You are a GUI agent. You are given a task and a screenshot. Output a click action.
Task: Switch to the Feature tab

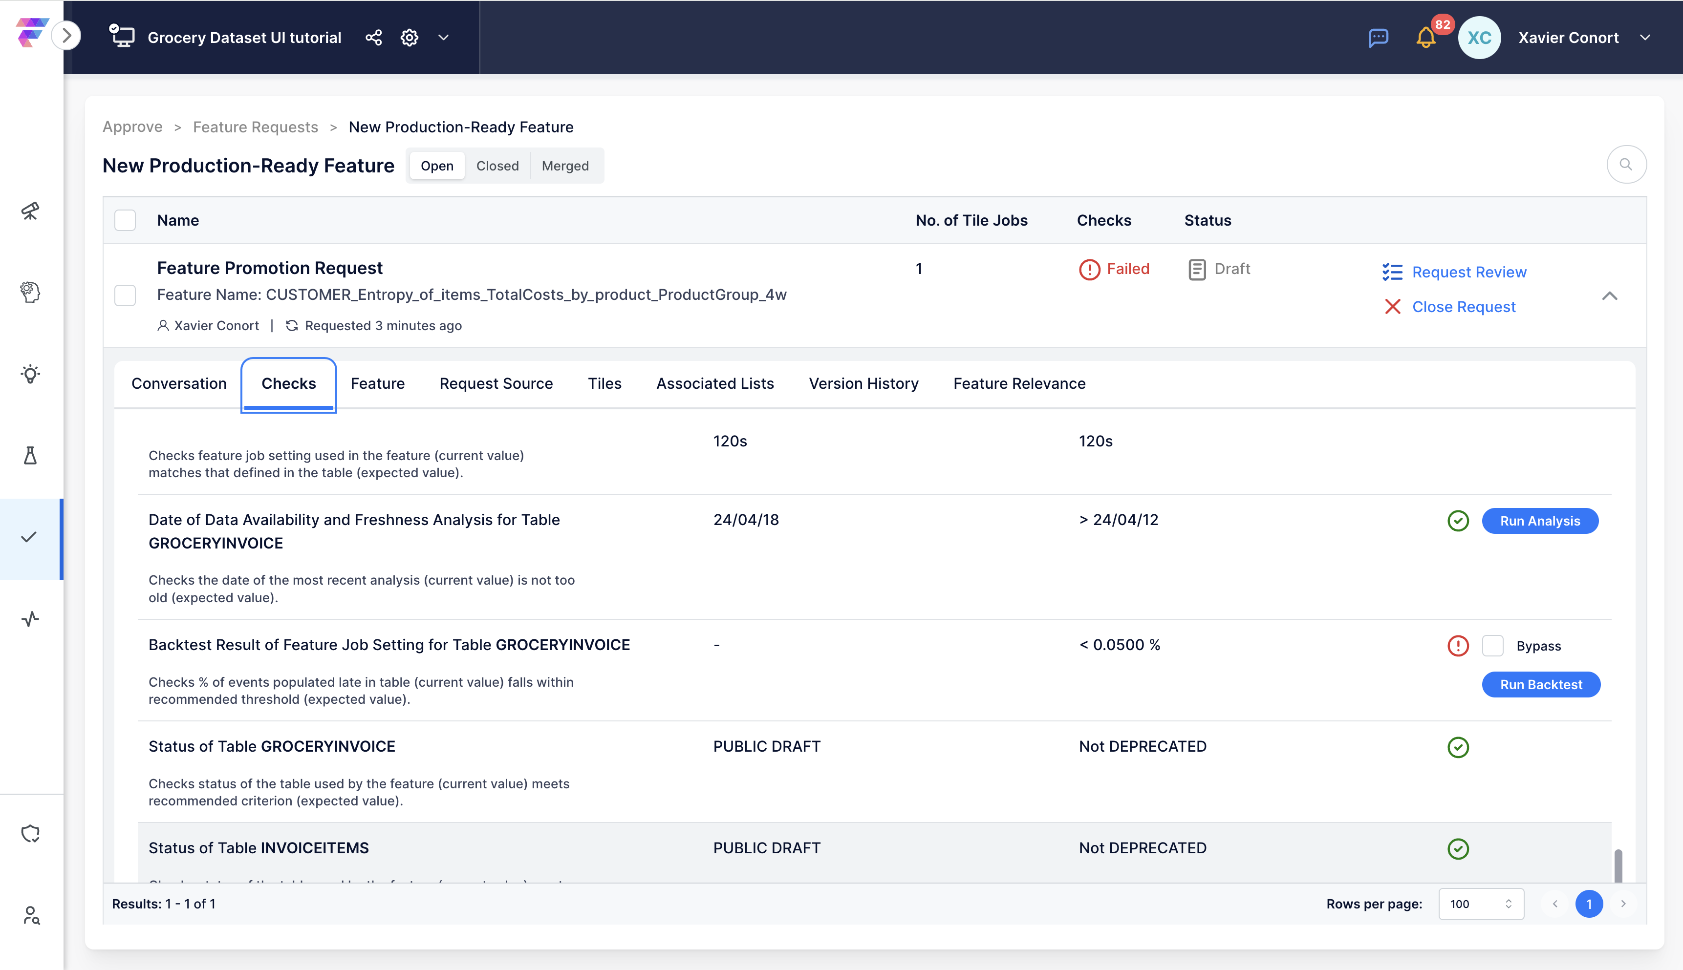coord(377,384)
